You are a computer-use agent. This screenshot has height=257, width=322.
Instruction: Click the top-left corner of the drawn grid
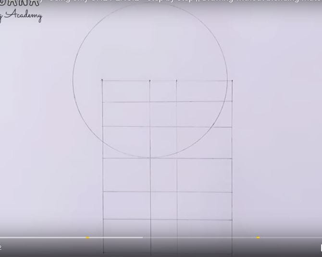[x=102, y=80]
